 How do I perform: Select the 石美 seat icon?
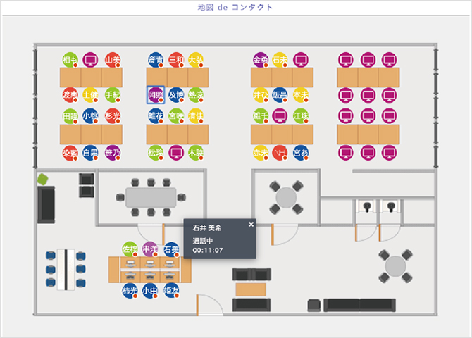click(x=172, y=249)
